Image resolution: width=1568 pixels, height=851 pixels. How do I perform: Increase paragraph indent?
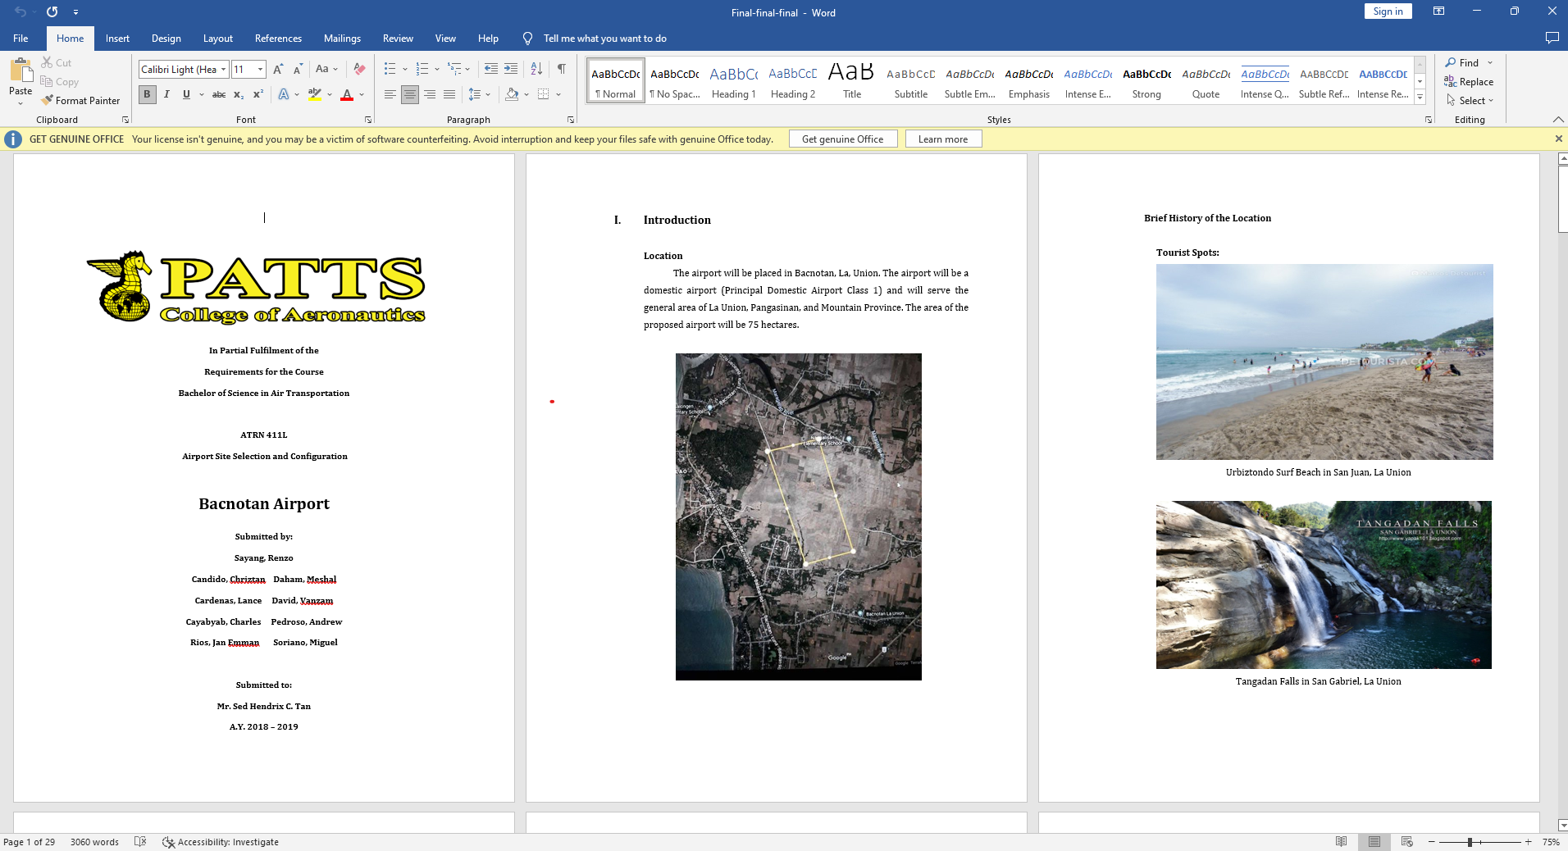(x=511, y=70)
